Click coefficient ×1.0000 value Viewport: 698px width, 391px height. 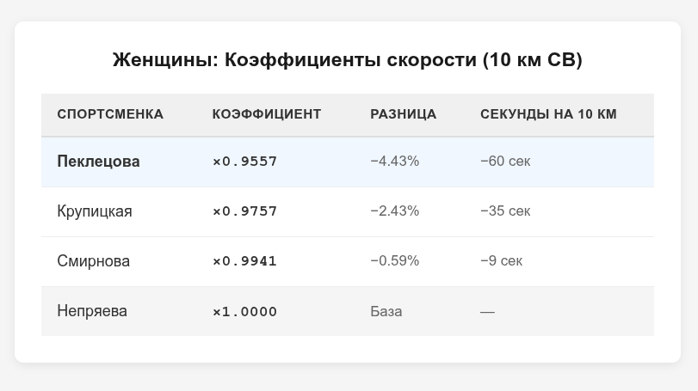[x=244, y=311]
